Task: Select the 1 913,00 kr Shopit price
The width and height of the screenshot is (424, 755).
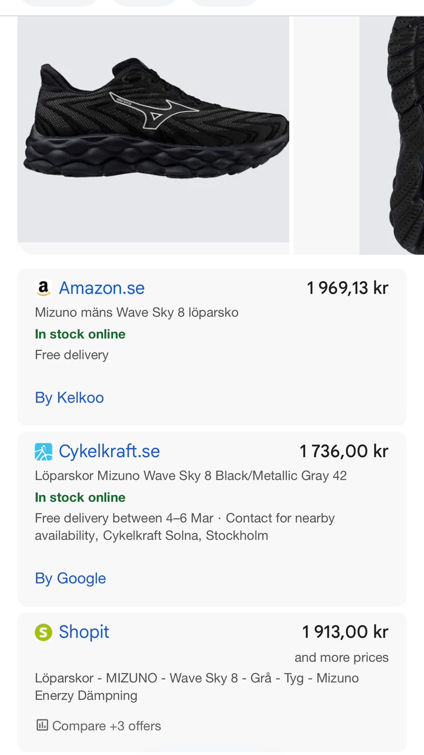Action: click(x=345, y=632)
